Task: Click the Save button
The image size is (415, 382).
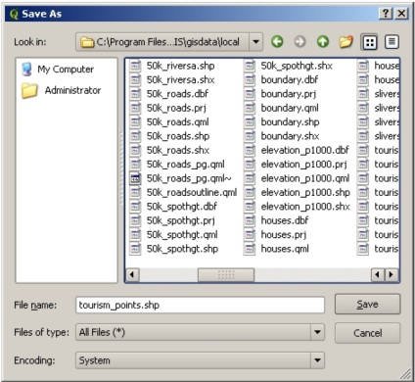Action: point(367,305)
